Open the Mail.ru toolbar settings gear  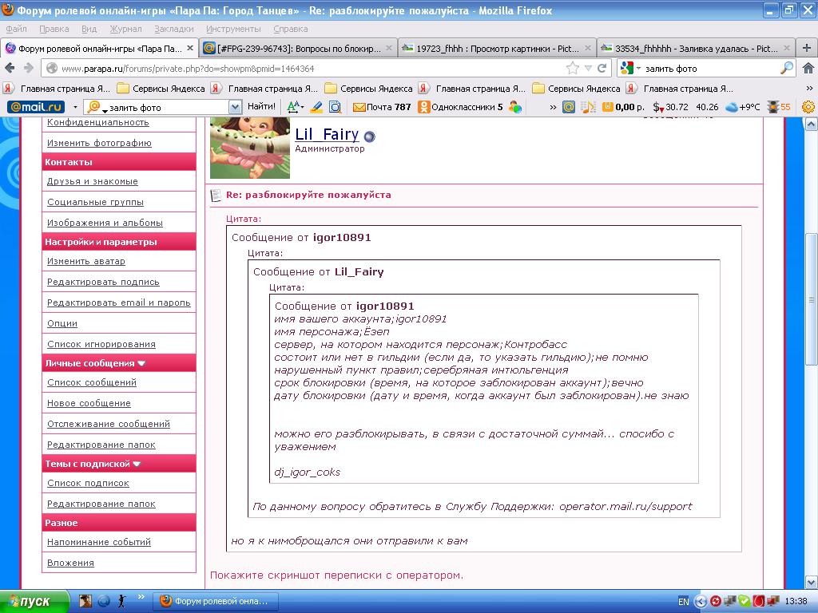(x=808, y=107)
